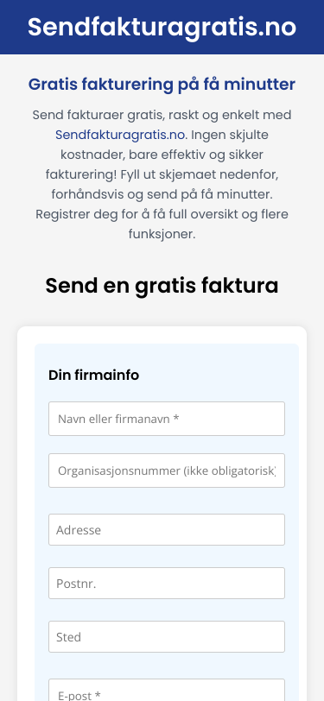Focus the Sted input box
Viewport: 324px width, 701px height.
tap(167, 636)
